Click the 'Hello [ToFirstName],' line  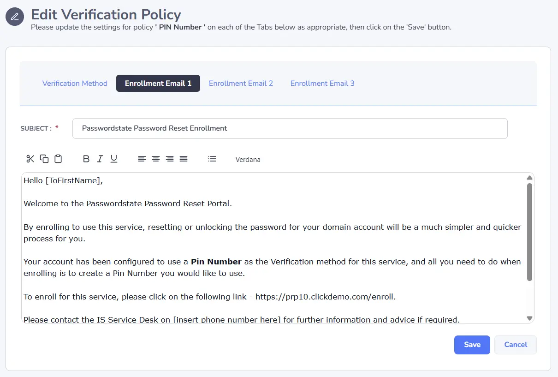pos(63,180)
